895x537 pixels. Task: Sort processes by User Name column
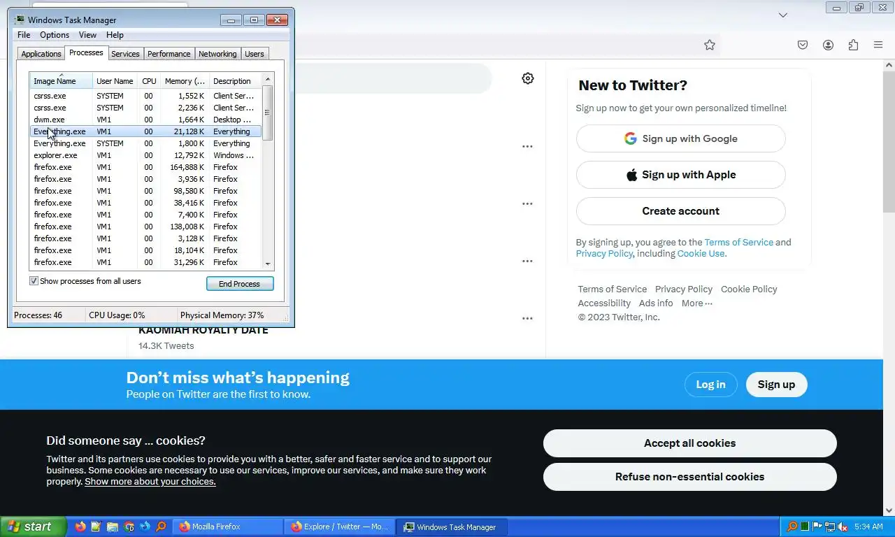click(115, 81)
